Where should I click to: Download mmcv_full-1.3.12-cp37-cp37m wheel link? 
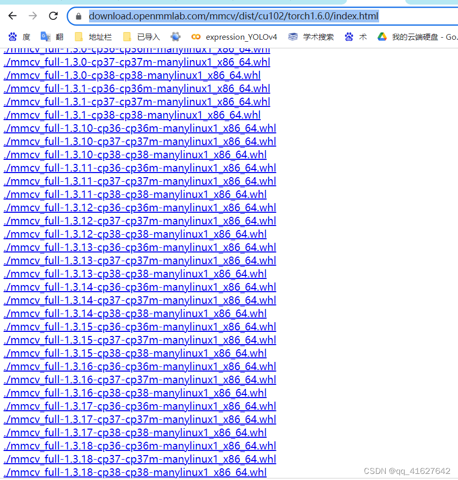(x=140, y=221)
